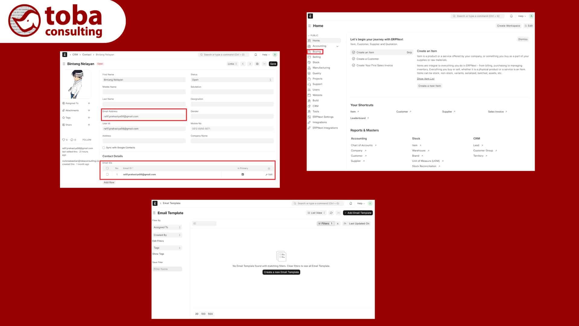Viewport: 579px width, 326px height.
Task: Click the heart like icon on the contact sidebar
Action: click(x=64, y=140)
